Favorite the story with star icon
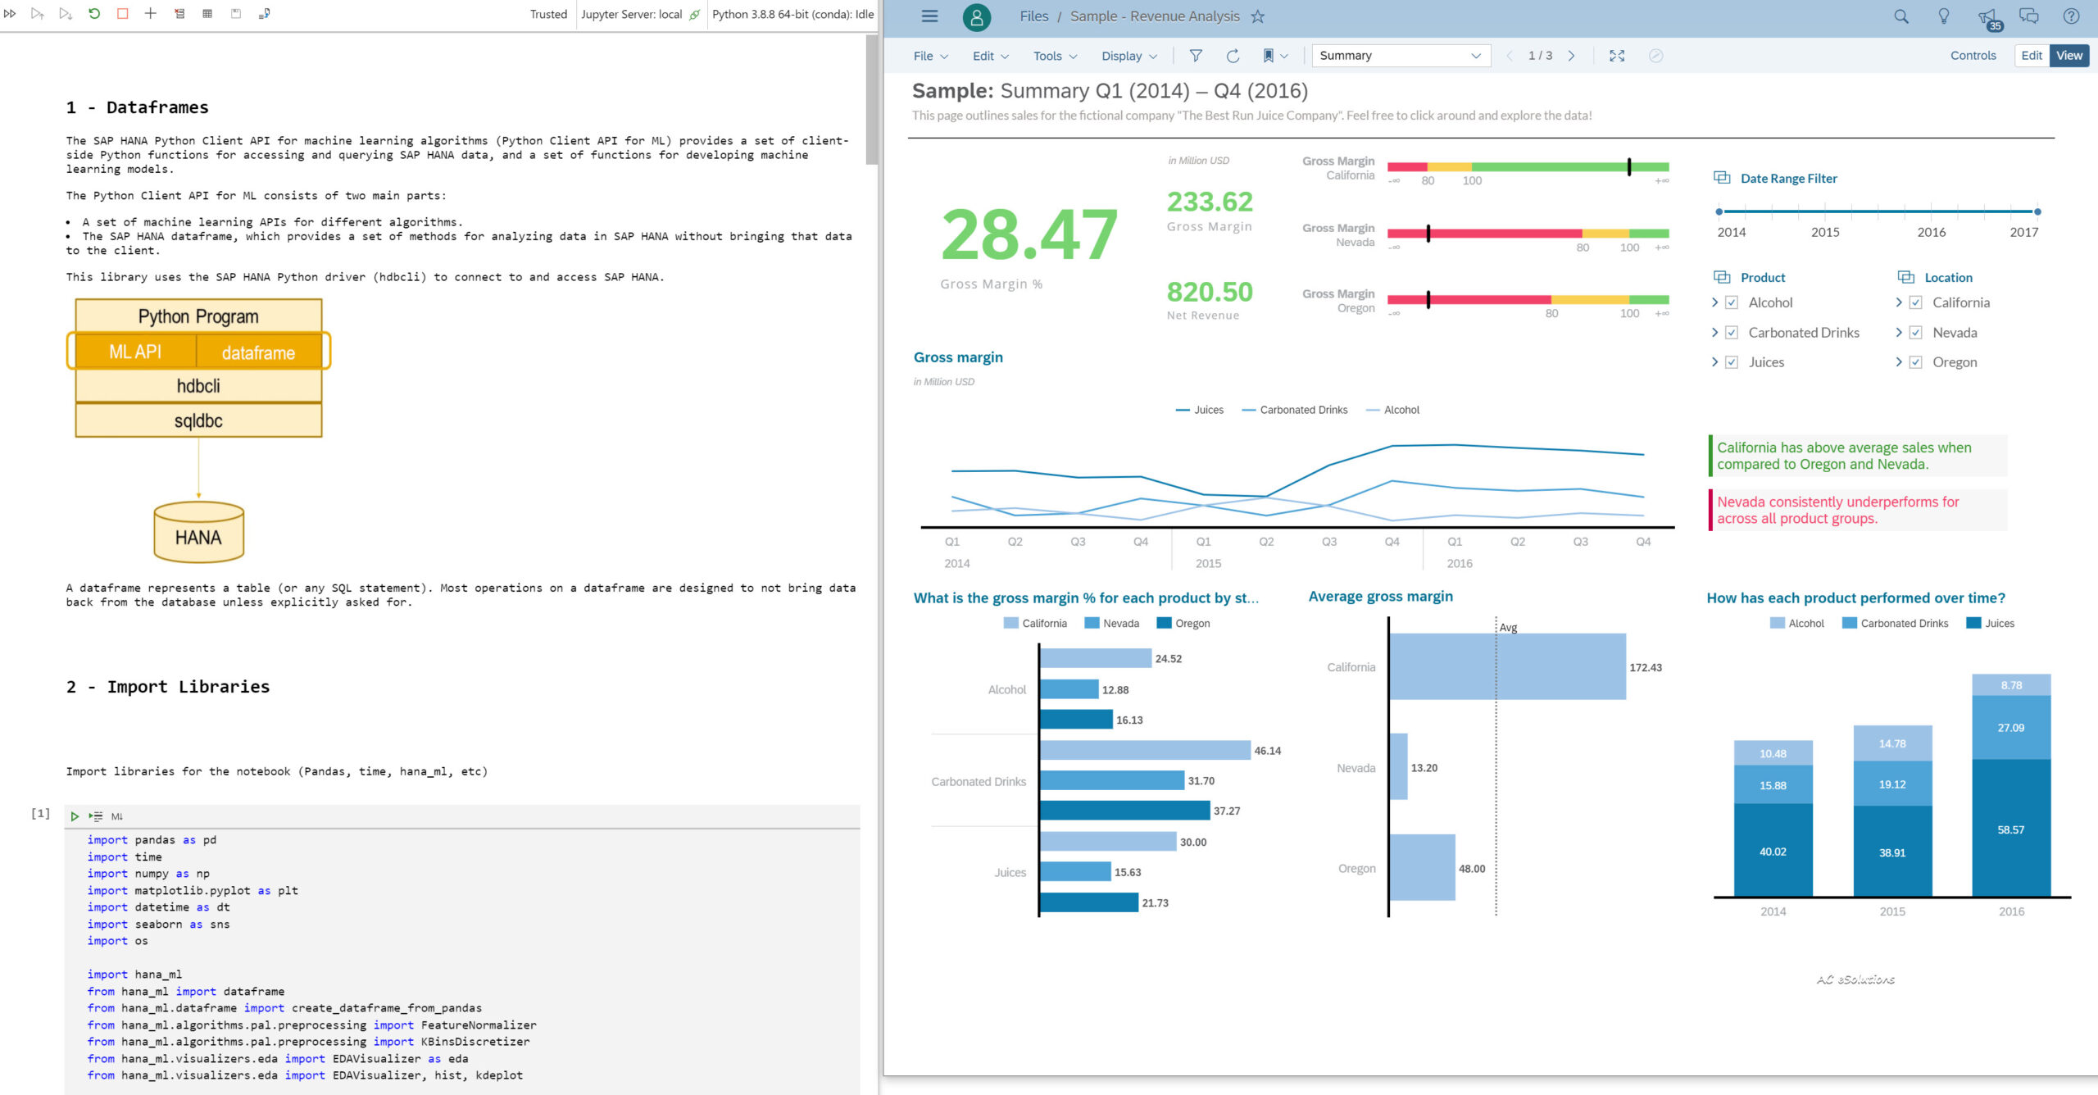The height and width of the screenshot is (1095, 2098). tap(1258, 16)
